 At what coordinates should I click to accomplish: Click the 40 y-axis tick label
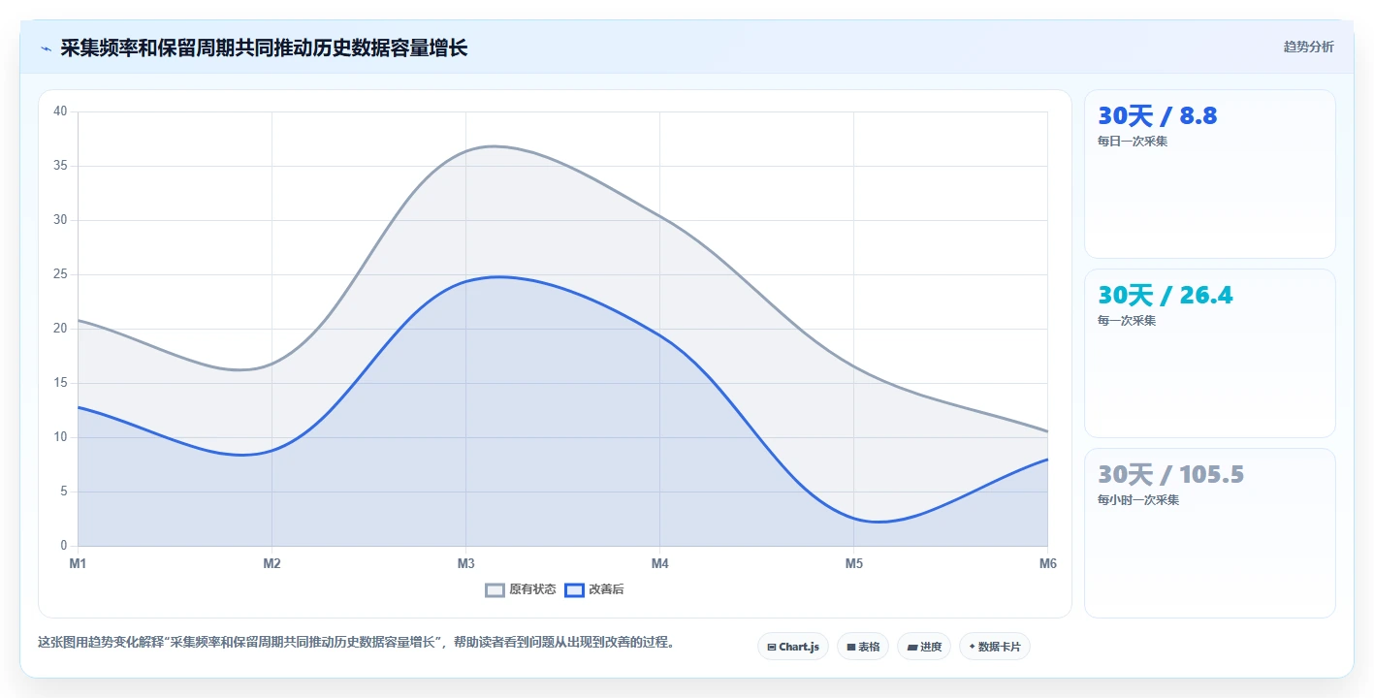pos(60,111)
